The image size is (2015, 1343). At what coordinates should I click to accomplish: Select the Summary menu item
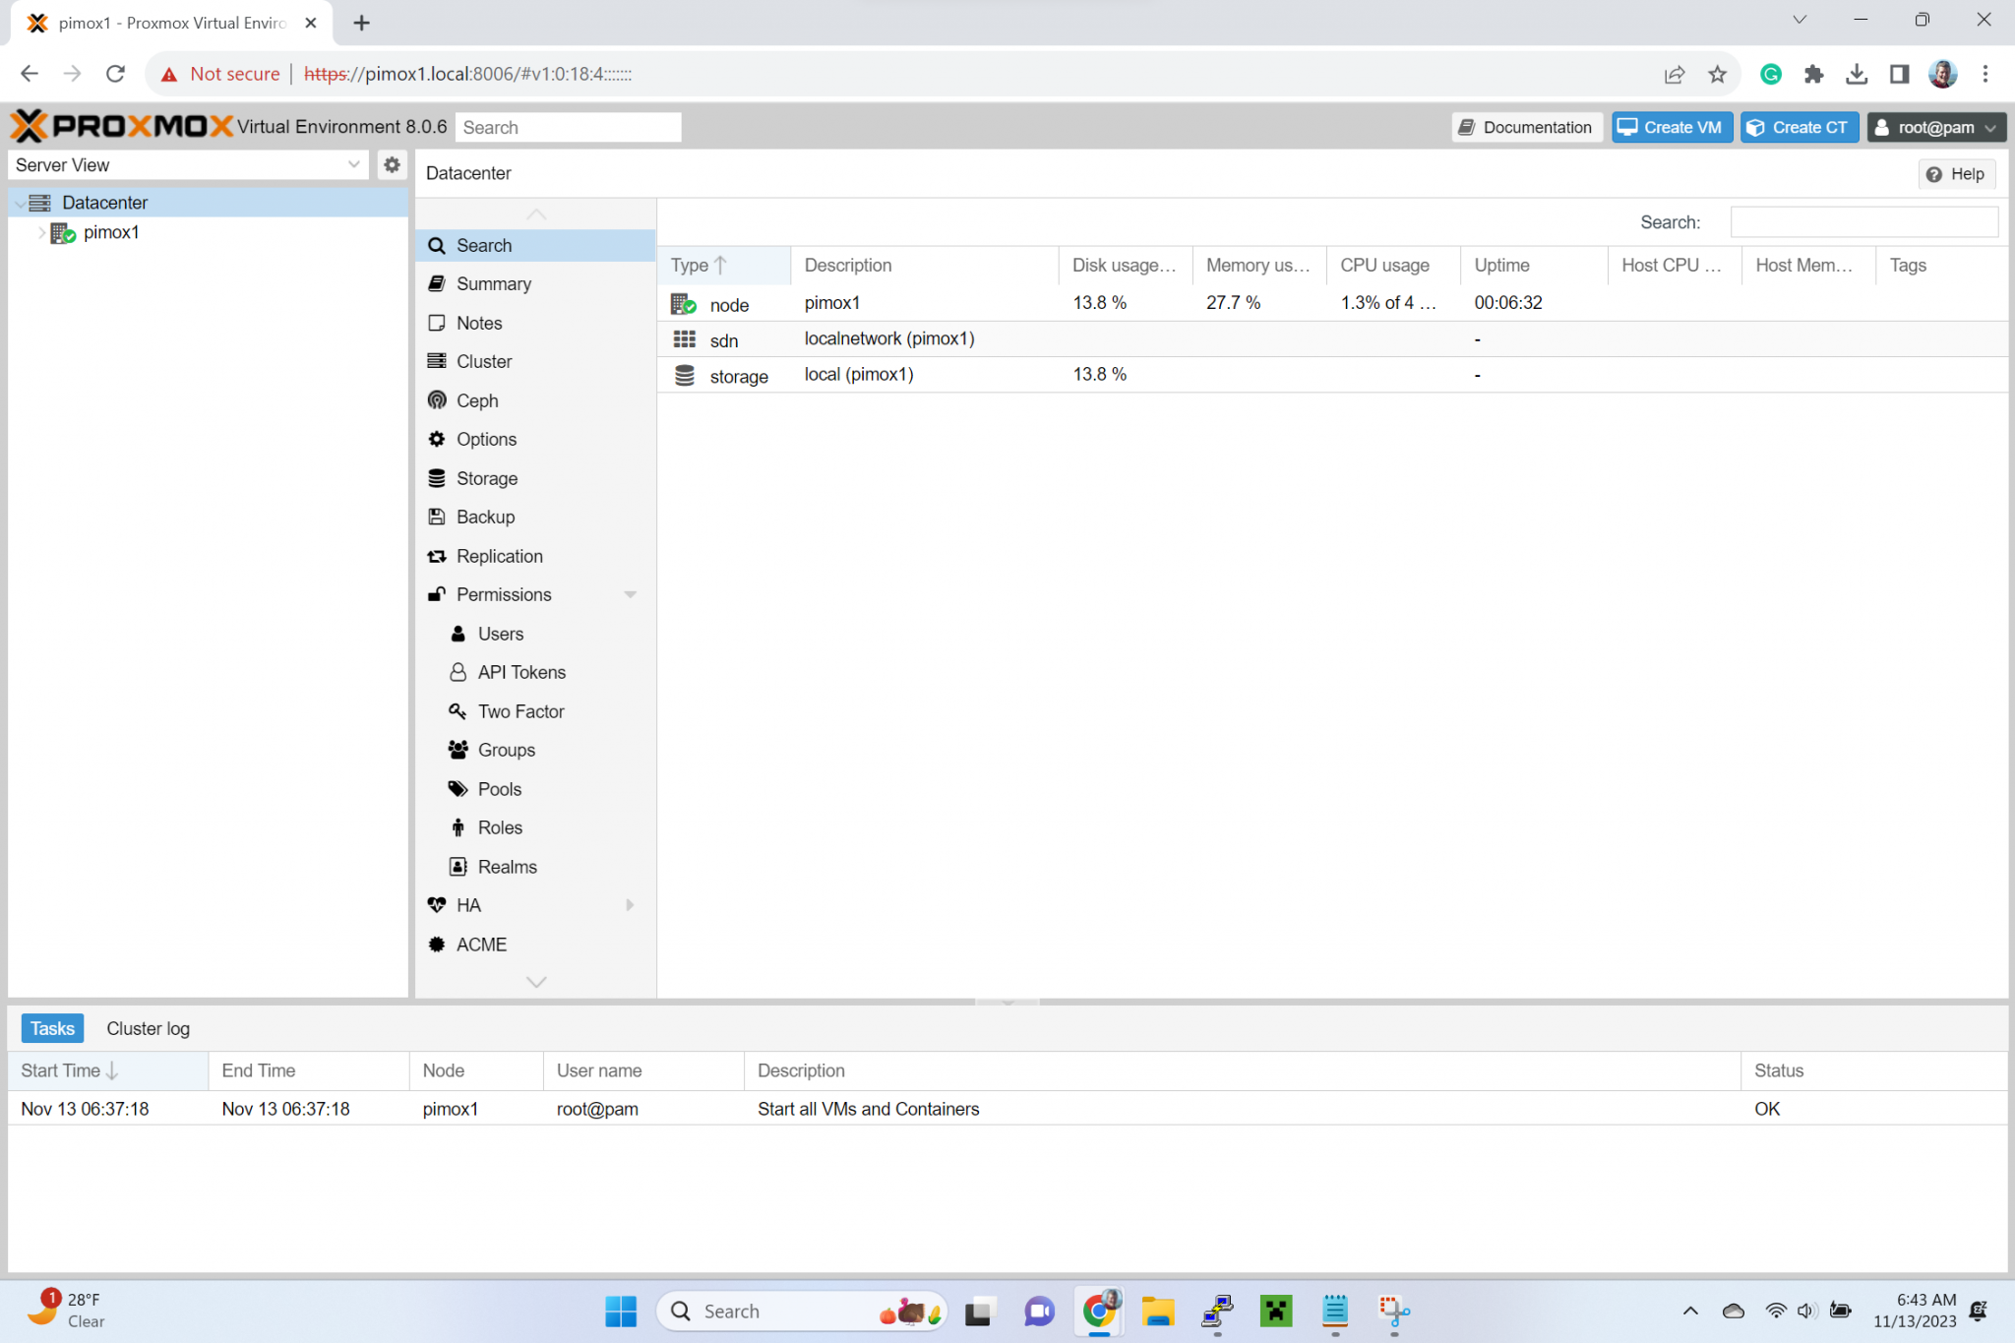tap(493, 283)
